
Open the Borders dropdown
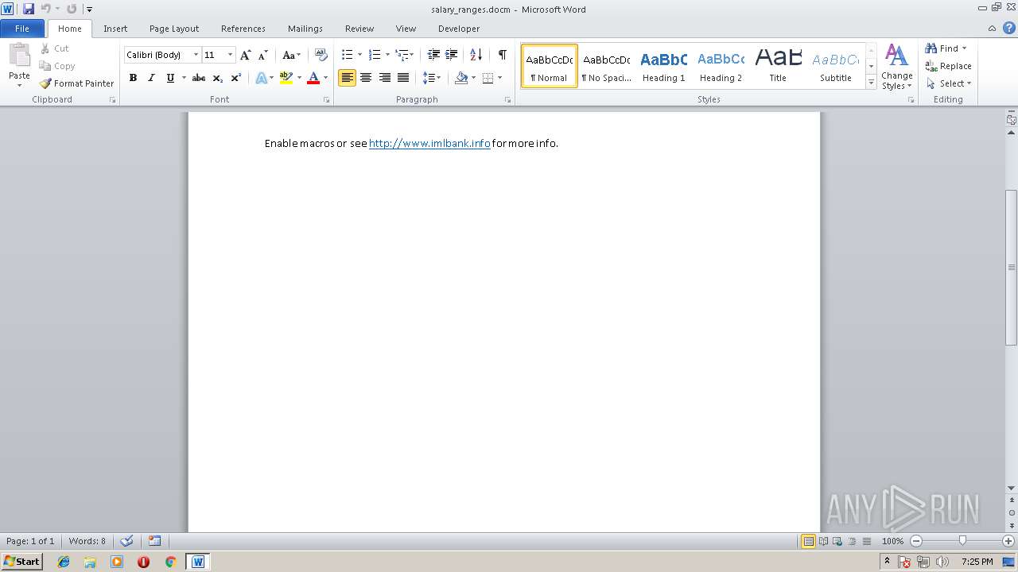coord(499,78)
